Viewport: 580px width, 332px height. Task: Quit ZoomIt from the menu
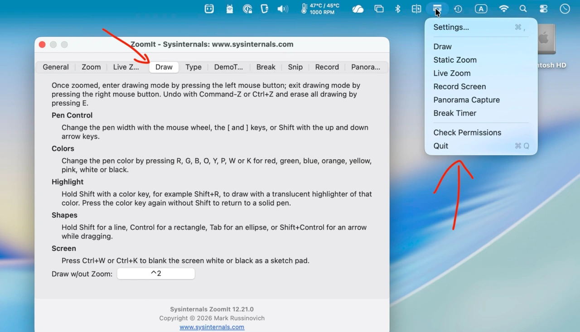(x=481, y=146)
